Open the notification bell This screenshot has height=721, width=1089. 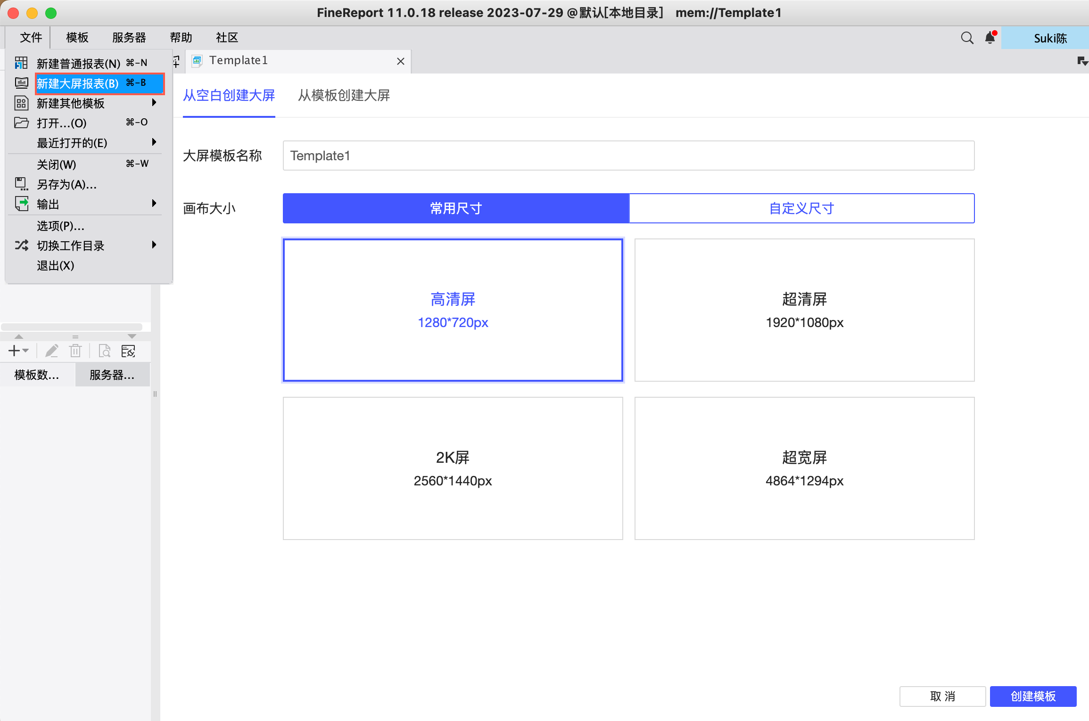(x=990, y=38)
